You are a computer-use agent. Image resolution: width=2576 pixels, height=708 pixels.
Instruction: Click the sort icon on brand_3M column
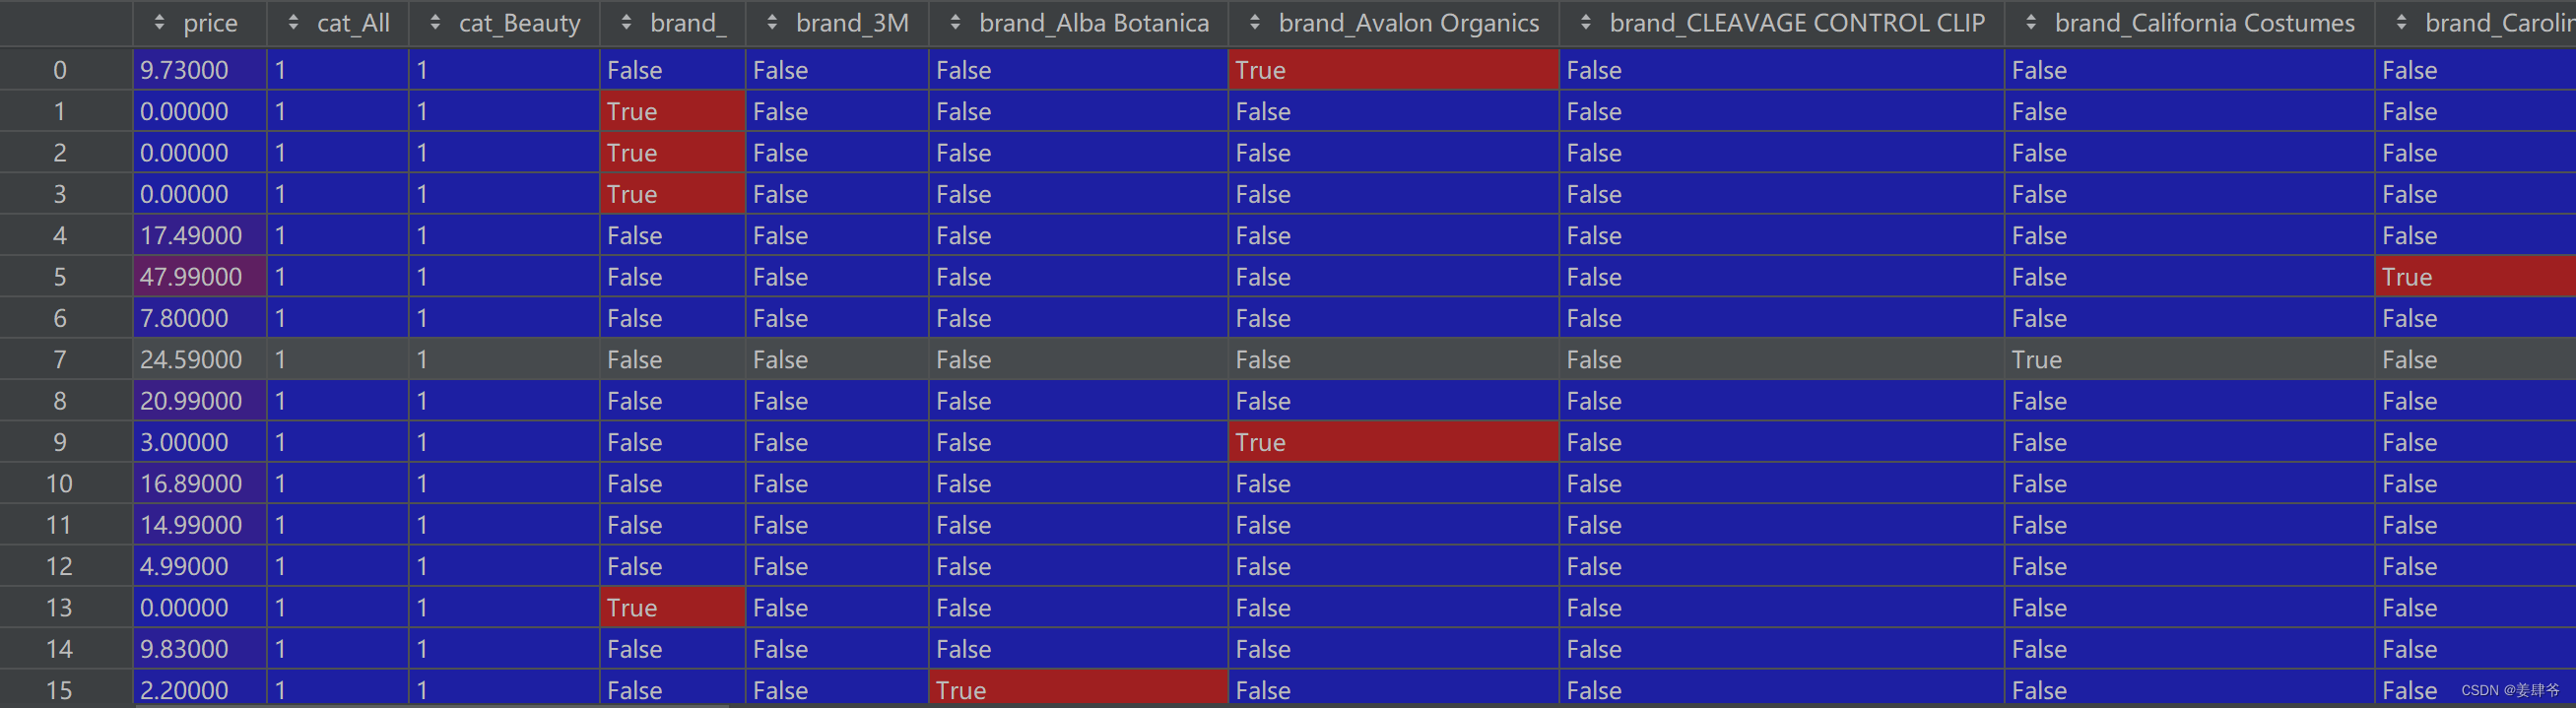tap(770, 22)
